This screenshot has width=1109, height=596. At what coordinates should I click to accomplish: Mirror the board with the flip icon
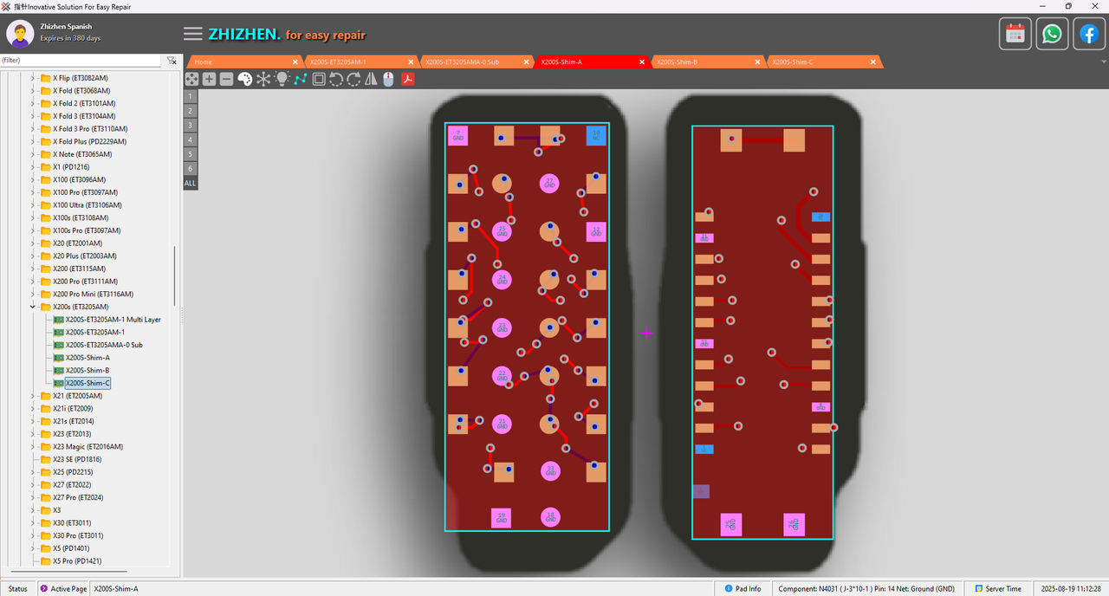coord(371,79)
